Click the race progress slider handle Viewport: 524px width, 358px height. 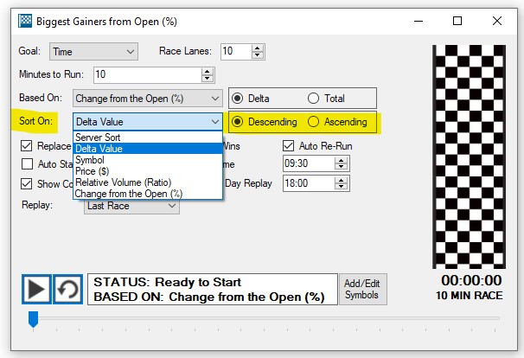click(x=34, y=320)
